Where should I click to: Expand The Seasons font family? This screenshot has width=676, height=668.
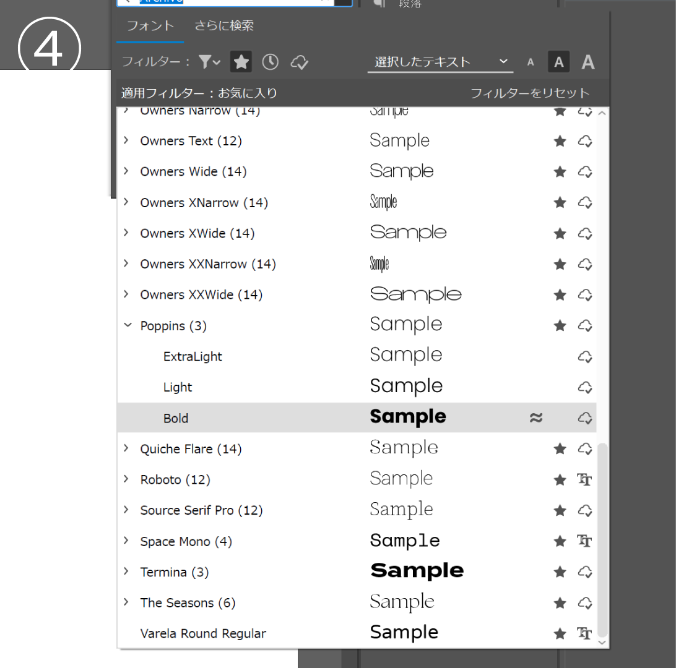point(126,602)
